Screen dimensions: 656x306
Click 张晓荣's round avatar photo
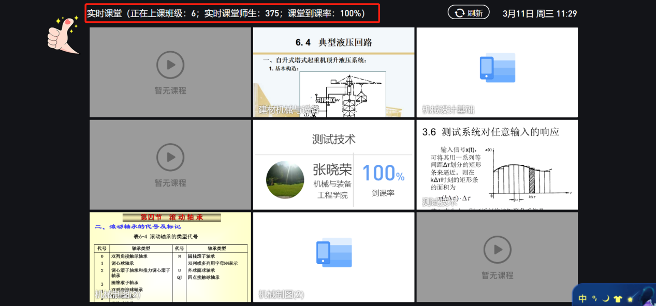pyautogui.click(x=285, y=180)
